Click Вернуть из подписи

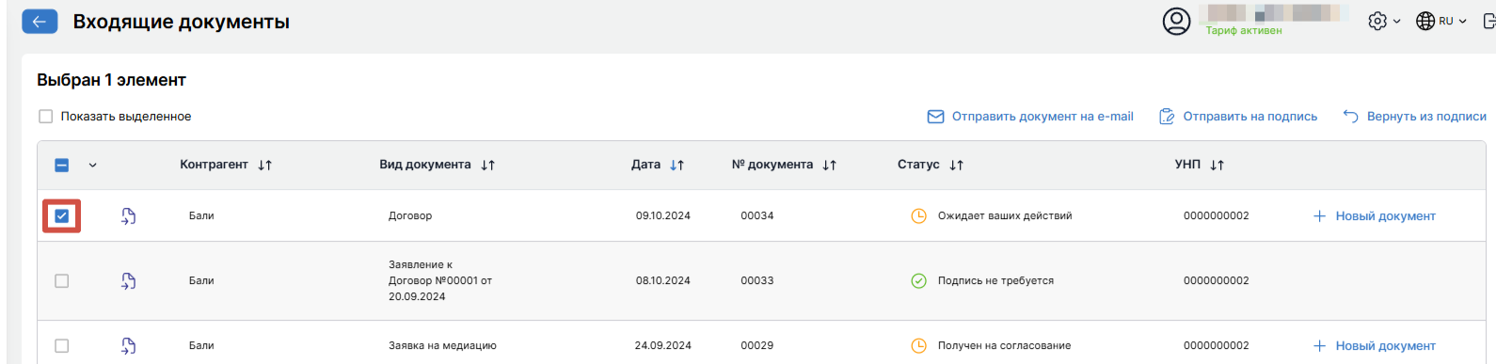(x=1426, y=117)
